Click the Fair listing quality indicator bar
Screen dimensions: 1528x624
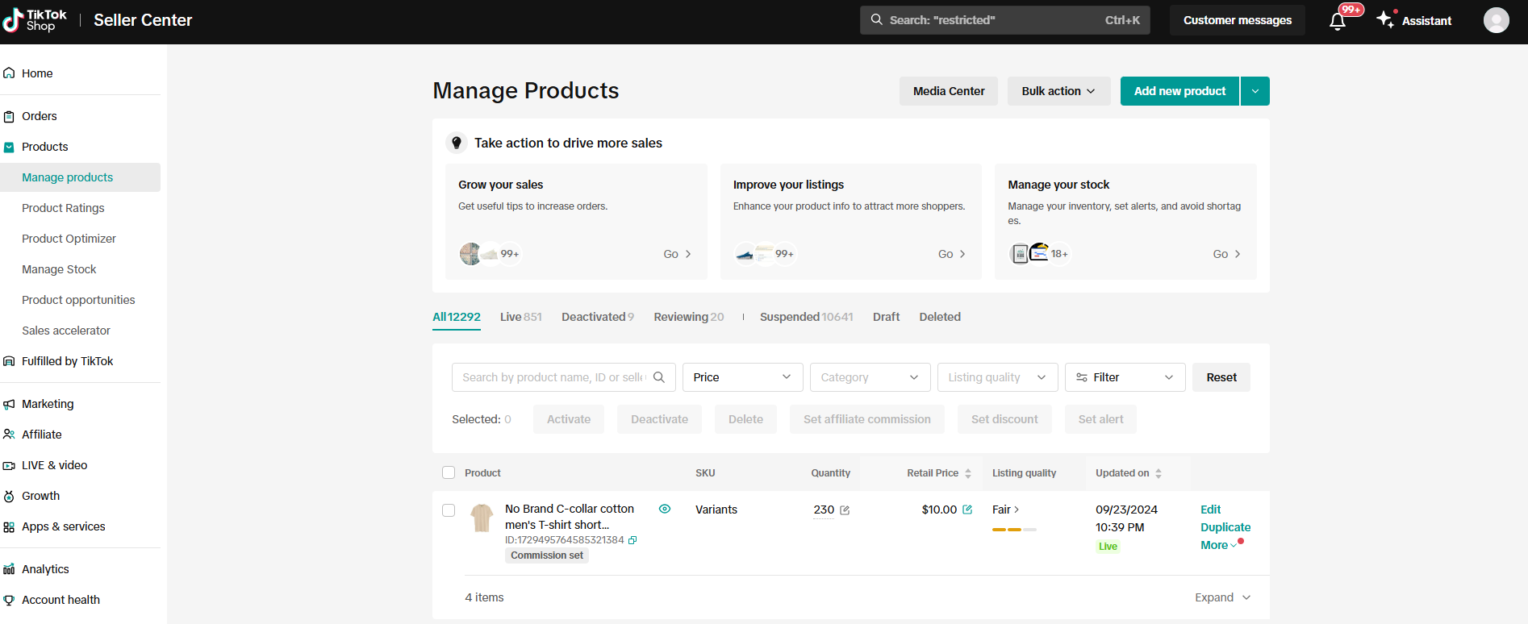click(x=1014, y=530)
